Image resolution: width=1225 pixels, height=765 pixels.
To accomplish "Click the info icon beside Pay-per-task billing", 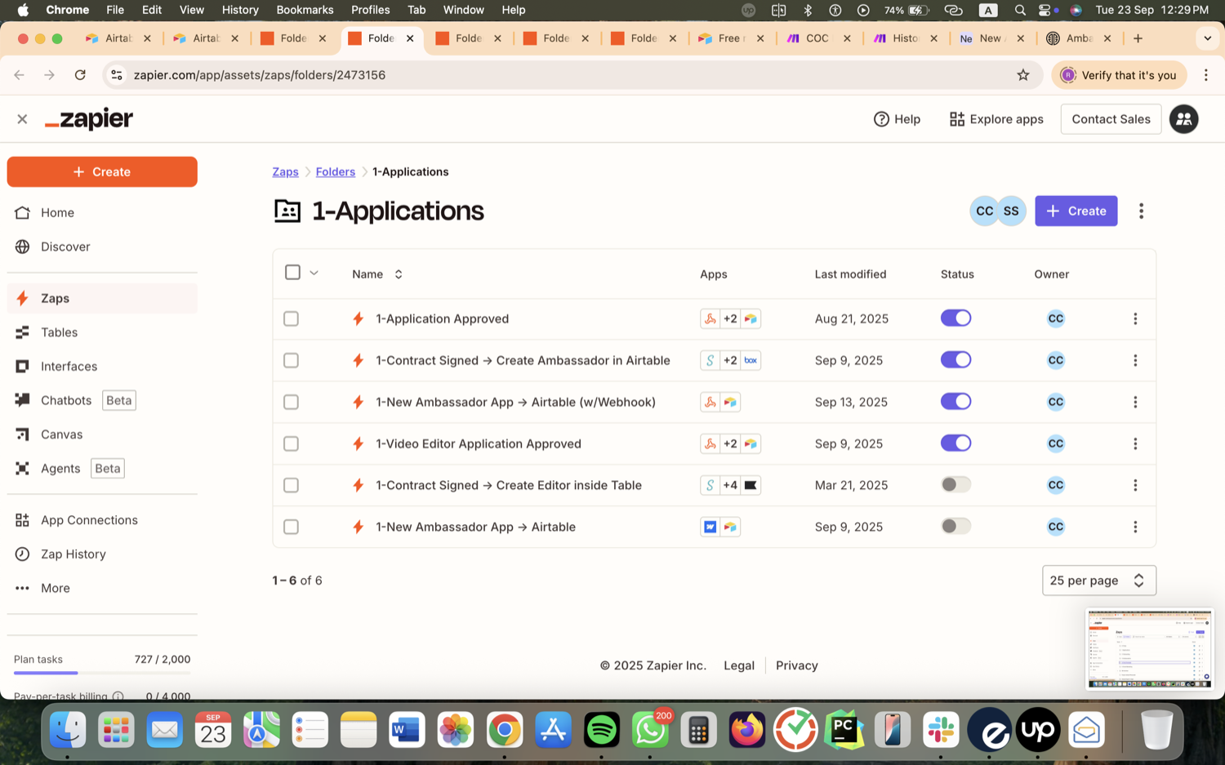I will 118,696.
